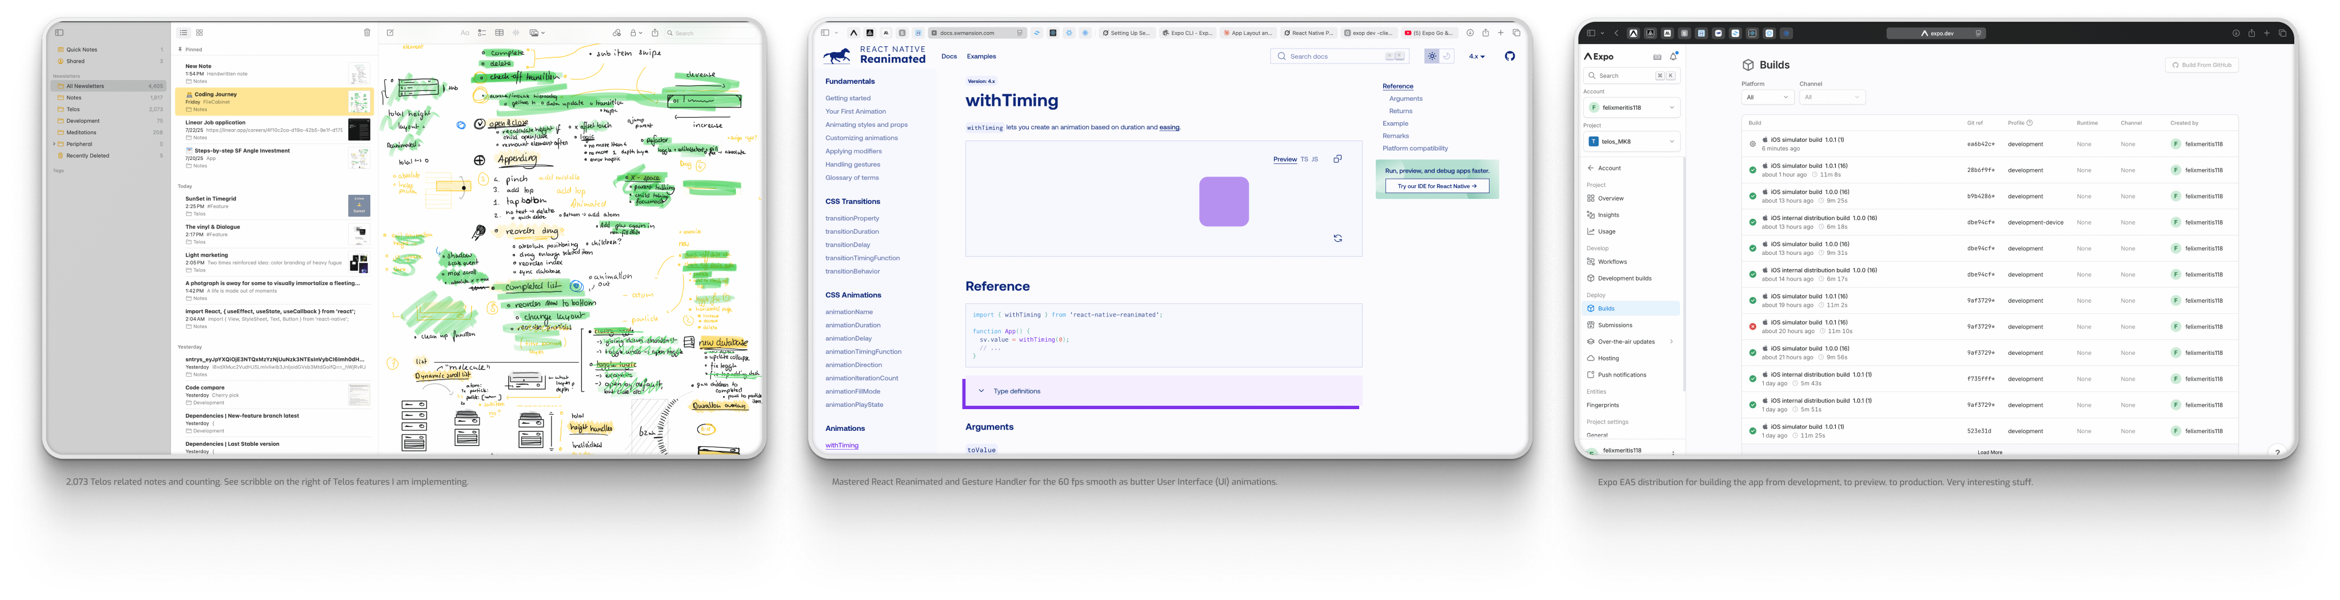
Task: Create a new note with compose icon
Action: 390,33
